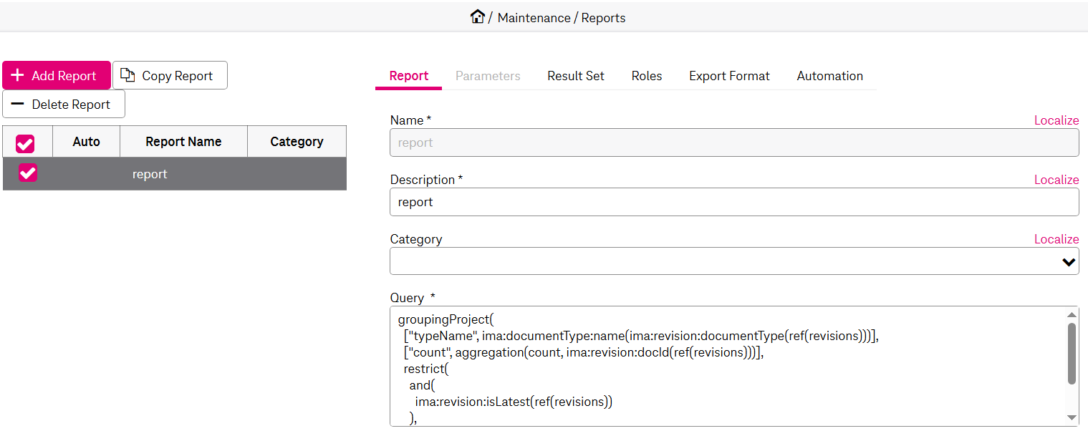This screenshot has width=1088, height=431.
Task: Click the copy icon on Copy Report
Action: [x=127, y=75]
